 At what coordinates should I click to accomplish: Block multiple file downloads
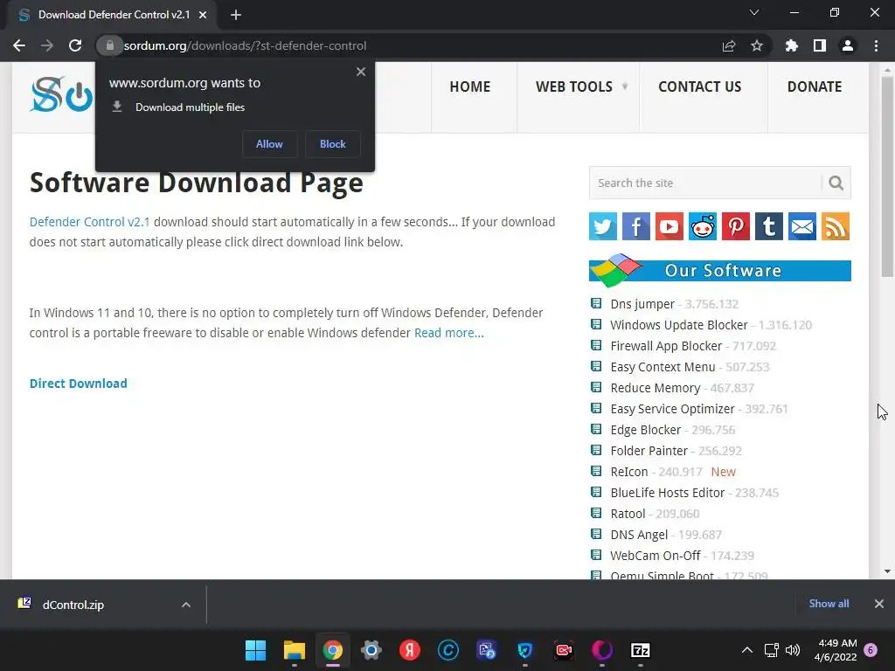tap(333, 144)
